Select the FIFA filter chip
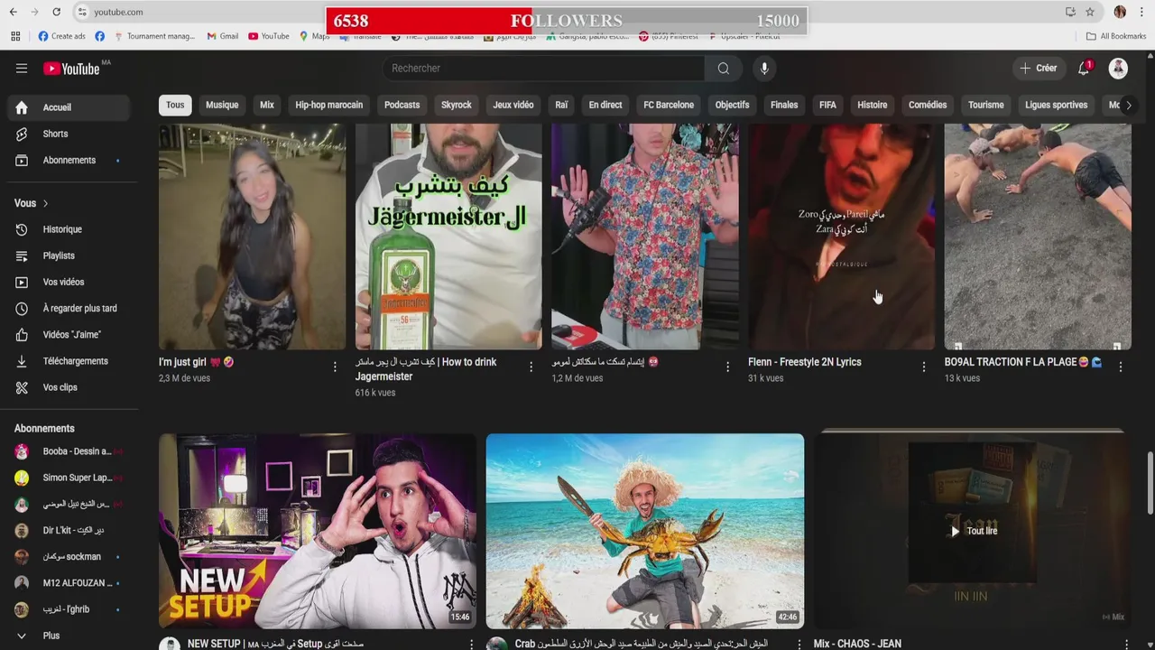The height and width of the screenshot is (650, 1155). [827, 105]
